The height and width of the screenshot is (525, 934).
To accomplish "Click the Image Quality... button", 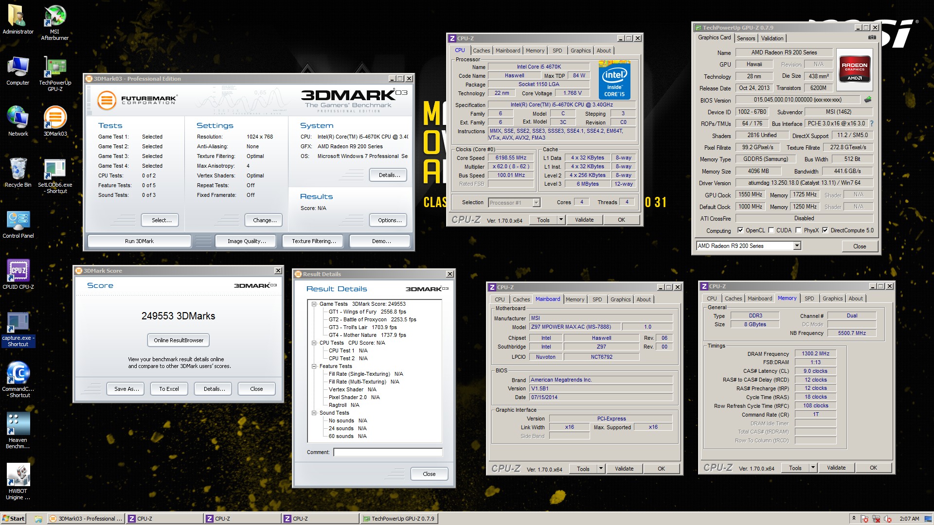I will (x=247, y=241).
